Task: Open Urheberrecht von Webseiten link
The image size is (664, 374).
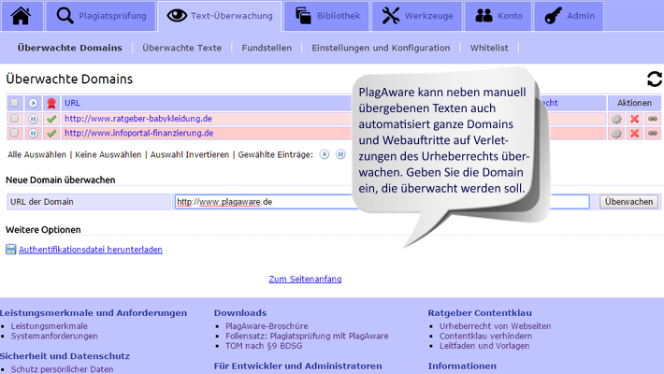Action: pyautogui.click(x=495, y=326)
